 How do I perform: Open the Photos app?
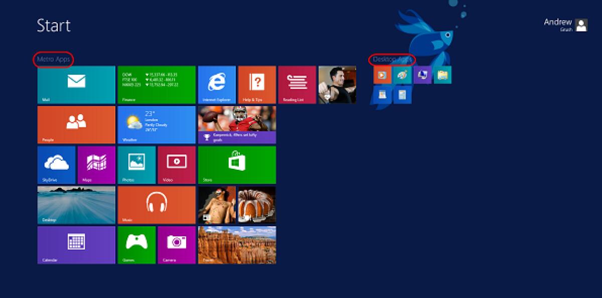click(136, 164)
